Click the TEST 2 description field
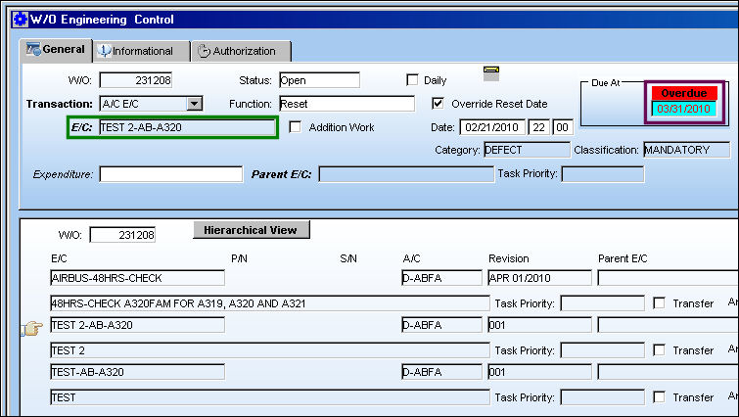This screenshot has width=739, height=417. pos(269,350)
